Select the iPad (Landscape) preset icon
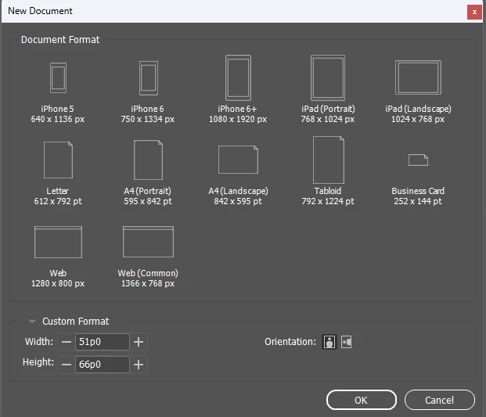This screenshot has height=417, width=486. pyautogui.click(x=418, y=77)
